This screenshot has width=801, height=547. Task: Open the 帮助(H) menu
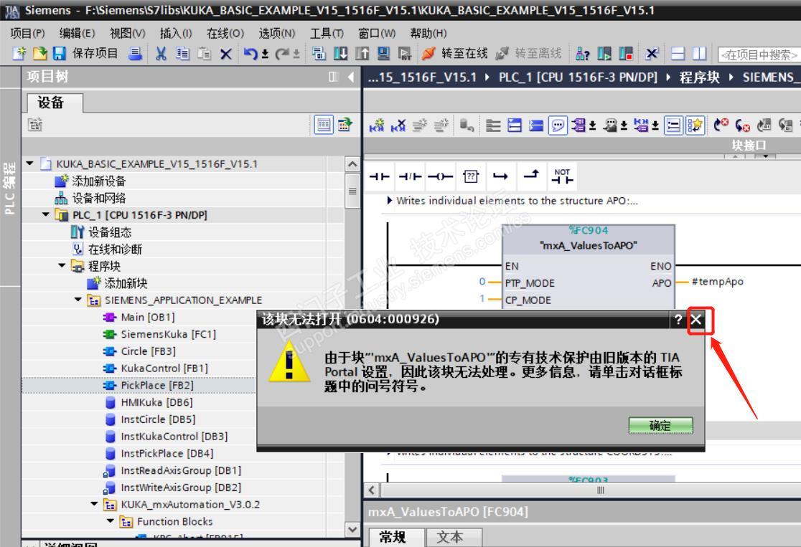click(x=428, y=33)
